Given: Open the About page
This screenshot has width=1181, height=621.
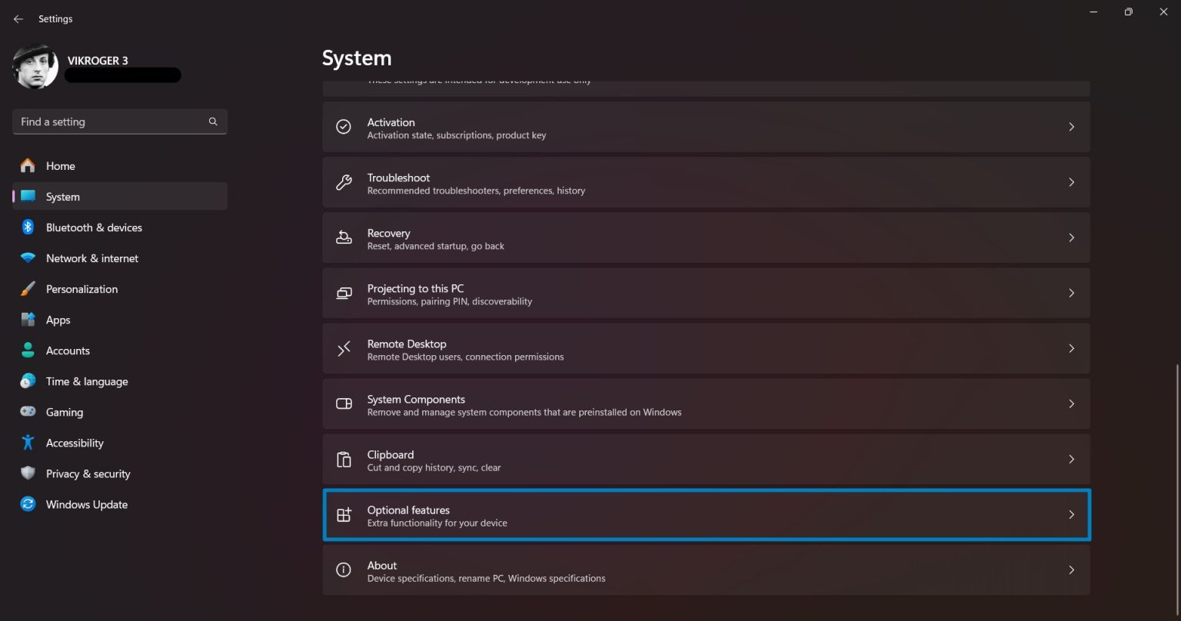Looking at the screenshot, I should [x=706, y=570].
